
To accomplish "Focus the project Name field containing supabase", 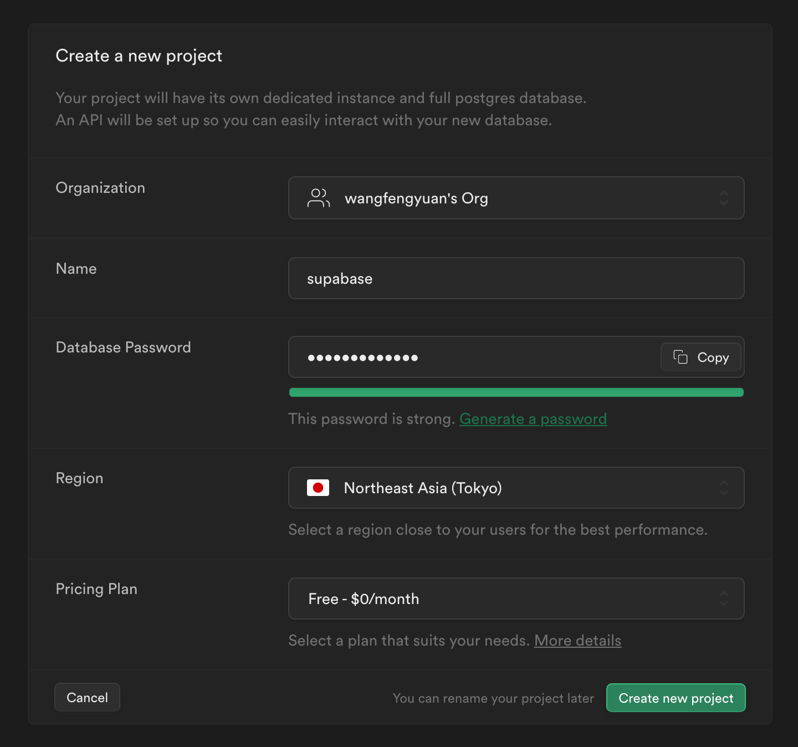I will pyautogui.click(x=515, y=278).
